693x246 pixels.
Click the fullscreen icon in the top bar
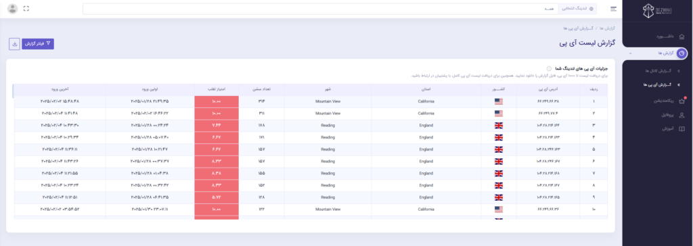point(26,8)
